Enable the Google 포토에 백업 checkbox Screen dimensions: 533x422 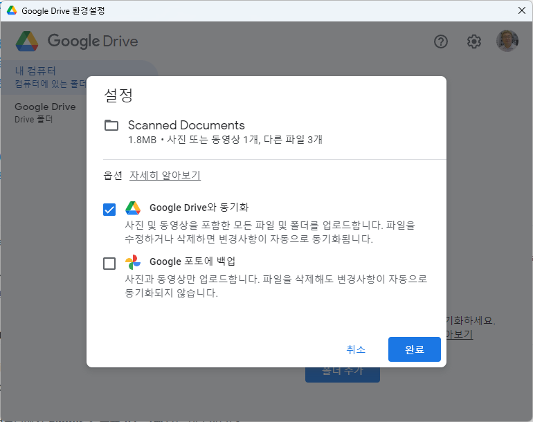click(109, 264)
